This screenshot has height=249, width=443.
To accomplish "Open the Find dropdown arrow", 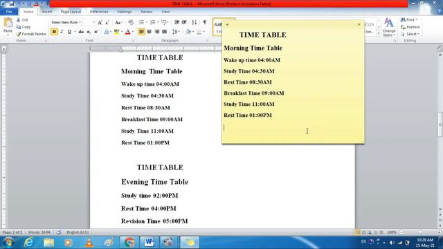I will tap(417, 20).
